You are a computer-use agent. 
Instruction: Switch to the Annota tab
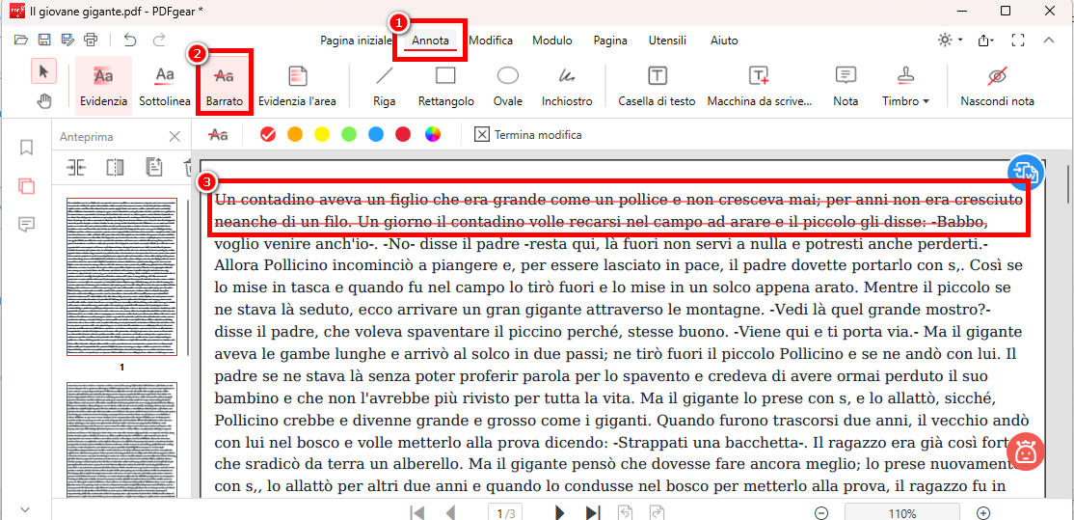(430, 41)
